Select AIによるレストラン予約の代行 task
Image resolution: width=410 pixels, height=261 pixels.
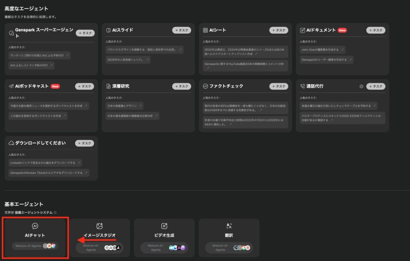pos(31,65)
